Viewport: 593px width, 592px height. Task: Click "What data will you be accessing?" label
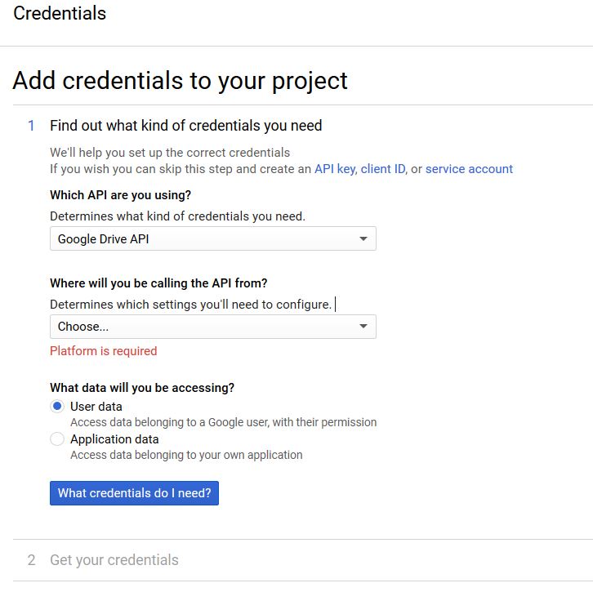tap(142, 388)
